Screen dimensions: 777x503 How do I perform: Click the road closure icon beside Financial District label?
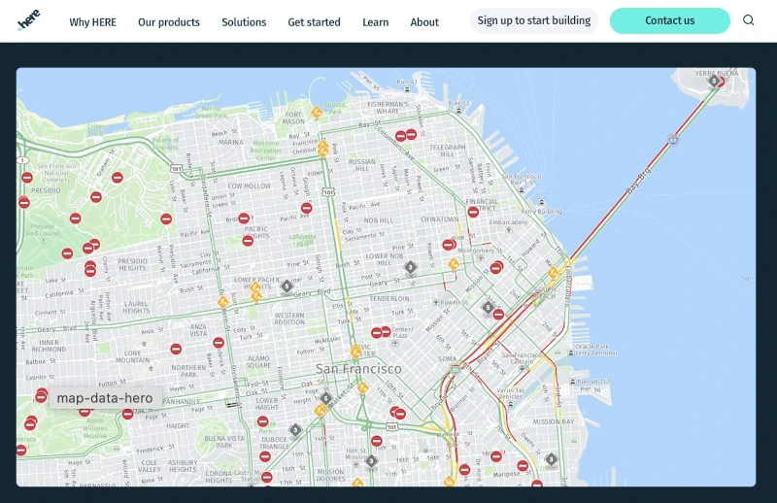tap(473, 212)
